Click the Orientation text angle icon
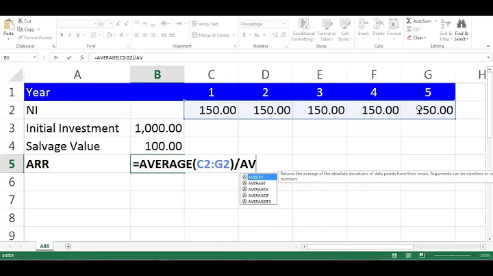The height and width of the screenshot is (276, 493). click(x=164, y=23)
